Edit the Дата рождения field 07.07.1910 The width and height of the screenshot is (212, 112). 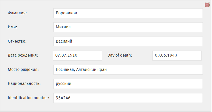[77, 55]
